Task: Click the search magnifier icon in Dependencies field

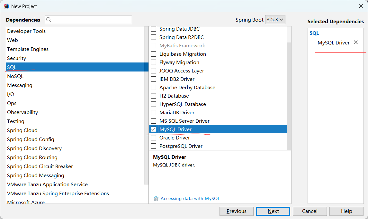Action: [x=49, y=20]
